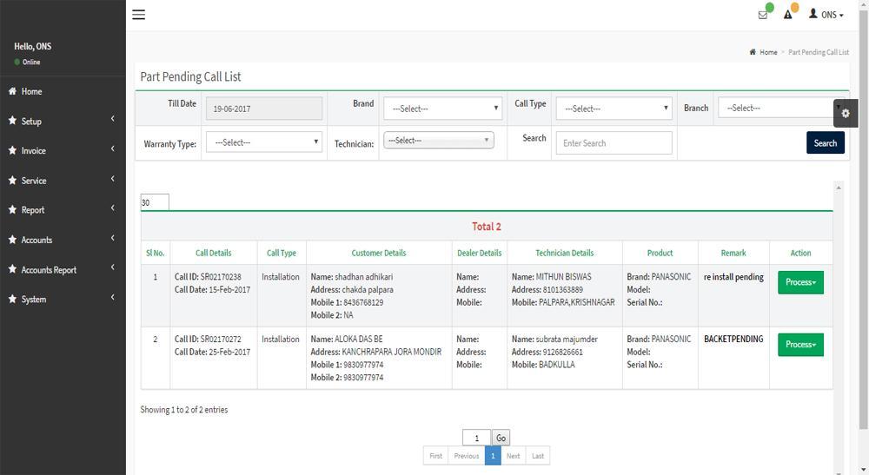Screen dimensions: 869x475
Task: Expand the Accounts Report menu chevron
Action: click(112, 267)
